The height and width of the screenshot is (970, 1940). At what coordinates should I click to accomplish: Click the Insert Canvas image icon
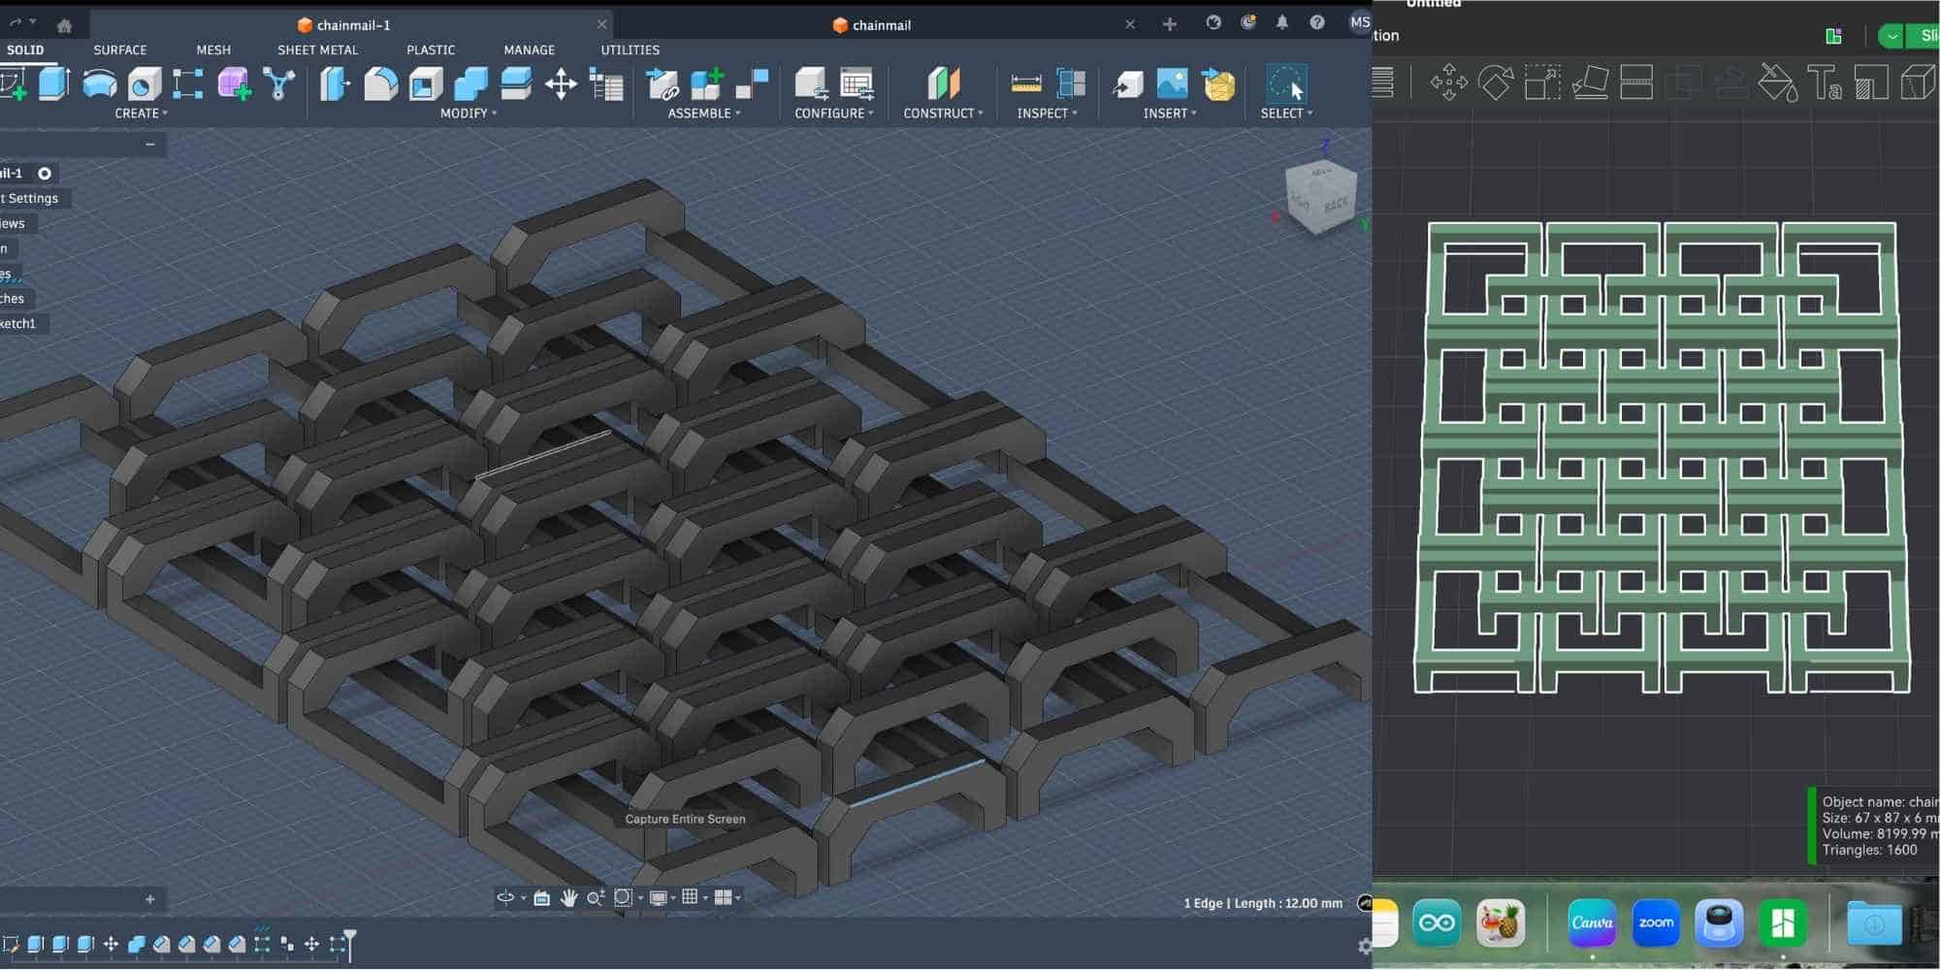pyautogui.click(x=1172, y=84)
